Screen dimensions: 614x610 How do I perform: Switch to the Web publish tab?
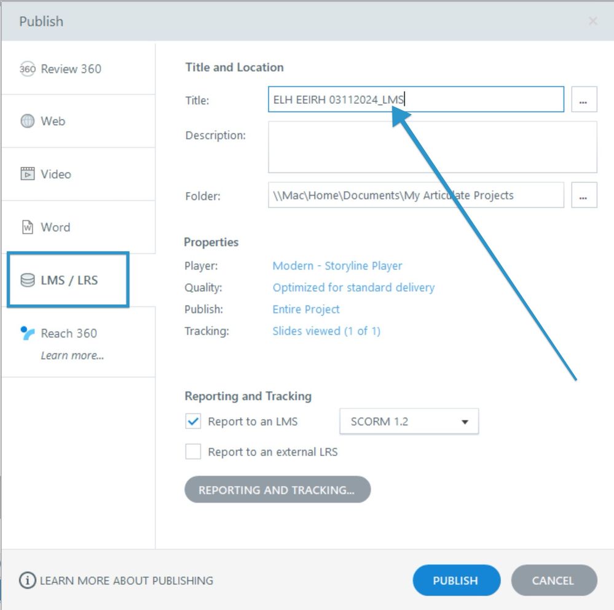53,122
